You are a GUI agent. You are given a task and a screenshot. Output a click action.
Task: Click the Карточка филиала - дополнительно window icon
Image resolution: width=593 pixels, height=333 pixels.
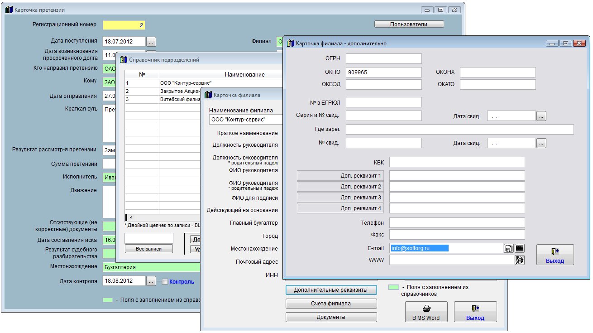290,43
